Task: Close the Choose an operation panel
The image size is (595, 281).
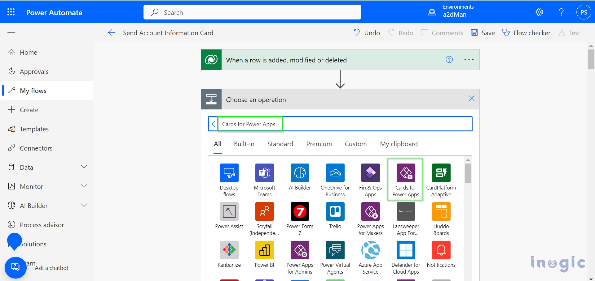Action: 472,98
